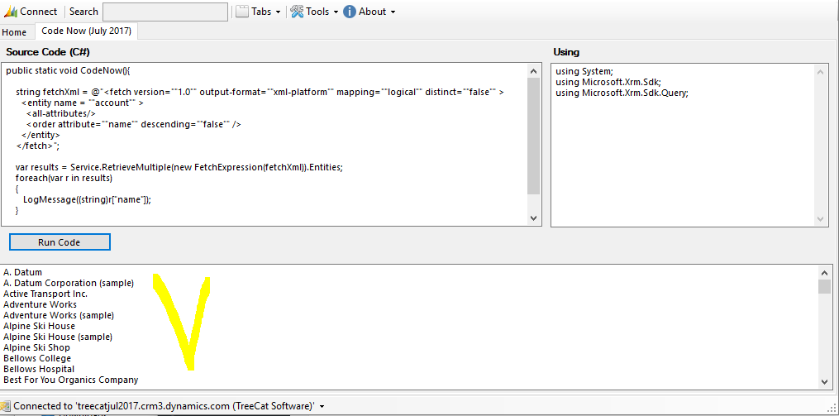This screenshot has width=839, height=416.
Task: Select 'Alpine Ski Shop' in output list
Action: (x=37, y=347)
